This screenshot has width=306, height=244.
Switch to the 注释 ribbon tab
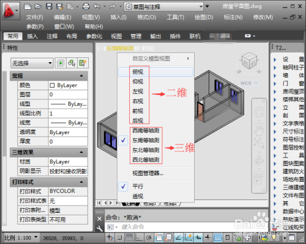[x=52, y=36]
